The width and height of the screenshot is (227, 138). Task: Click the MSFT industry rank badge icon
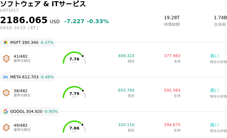point(6,59)
